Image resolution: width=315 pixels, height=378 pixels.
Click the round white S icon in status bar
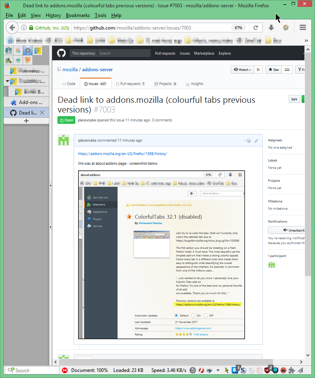243,370
